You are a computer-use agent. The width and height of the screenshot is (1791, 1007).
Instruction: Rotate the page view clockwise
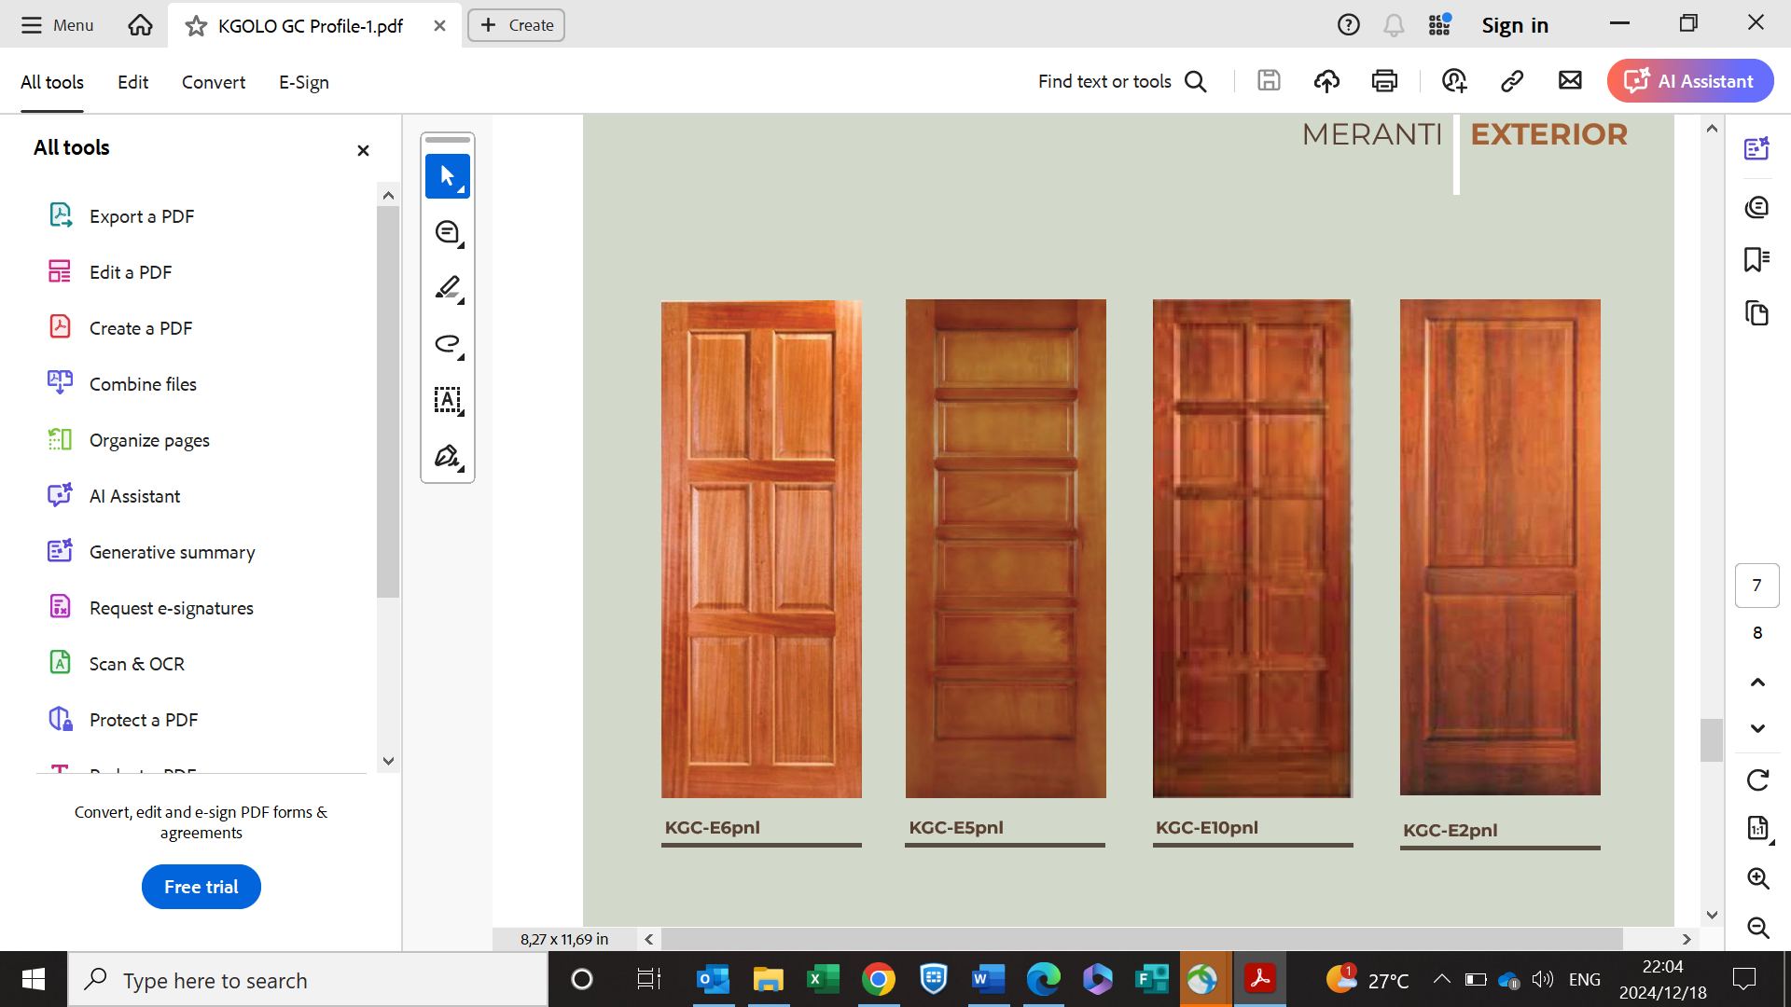pyautogui.click(x=1757, y=779)
